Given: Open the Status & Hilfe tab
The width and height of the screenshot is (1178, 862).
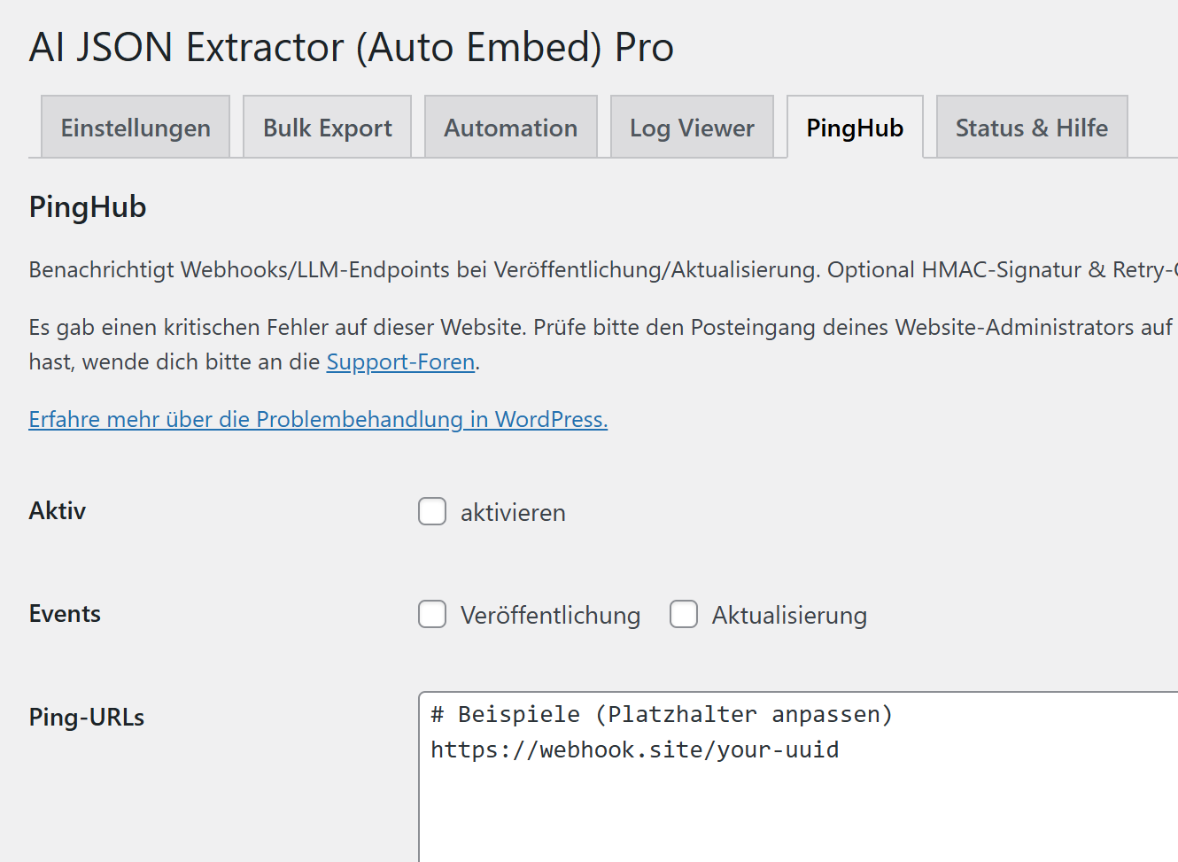Looking at the screenshot, I should click(x=1031, y=127).
